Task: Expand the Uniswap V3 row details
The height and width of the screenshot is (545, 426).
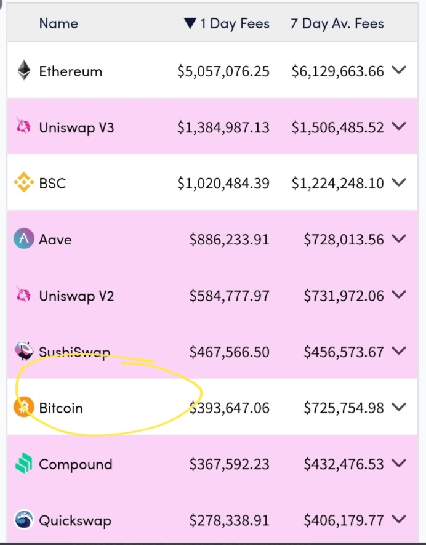Action: coord(398,126)
